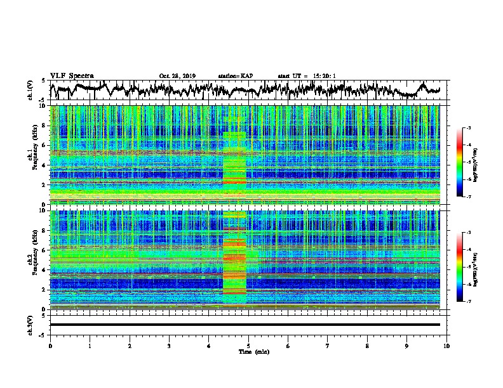Select the date "Oct. 28, 2019"
Screen dimensions: 503x388
(177, 76)
